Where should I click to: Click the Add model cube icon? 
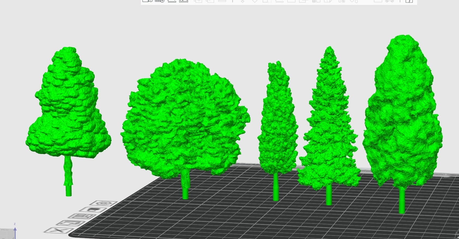pos(147,1)
